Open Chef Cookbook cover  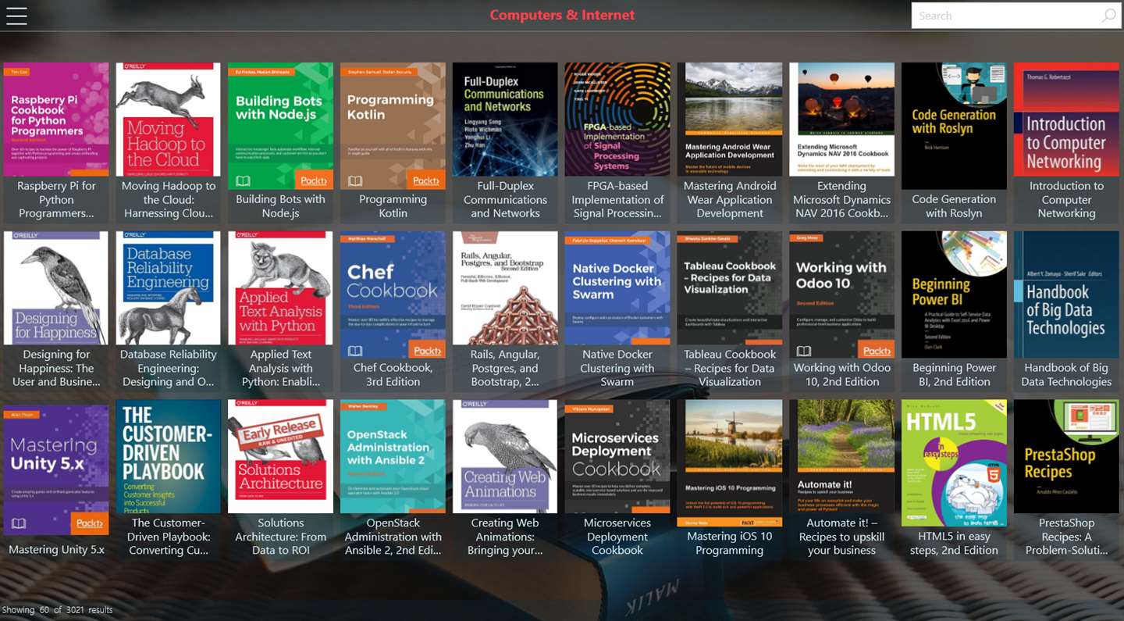(393, 294)
